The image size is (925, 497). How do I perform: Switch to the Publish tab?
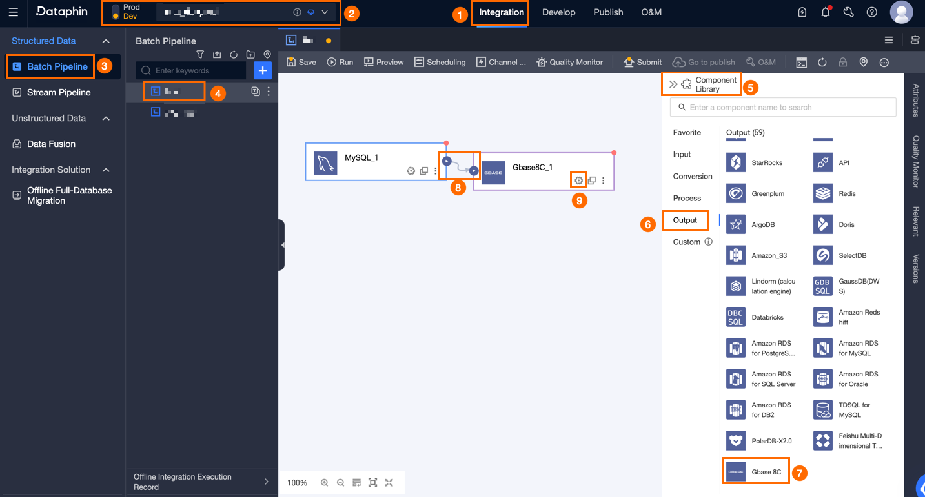click(x=608, y=12)
